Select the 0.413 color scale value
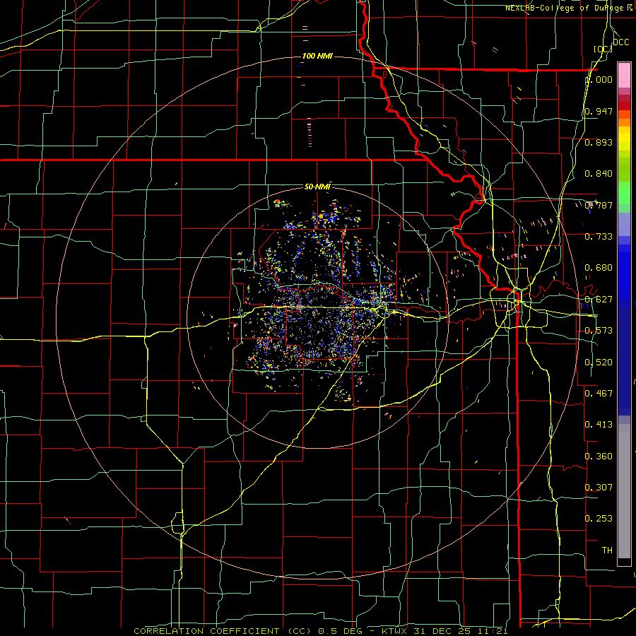 599,425
